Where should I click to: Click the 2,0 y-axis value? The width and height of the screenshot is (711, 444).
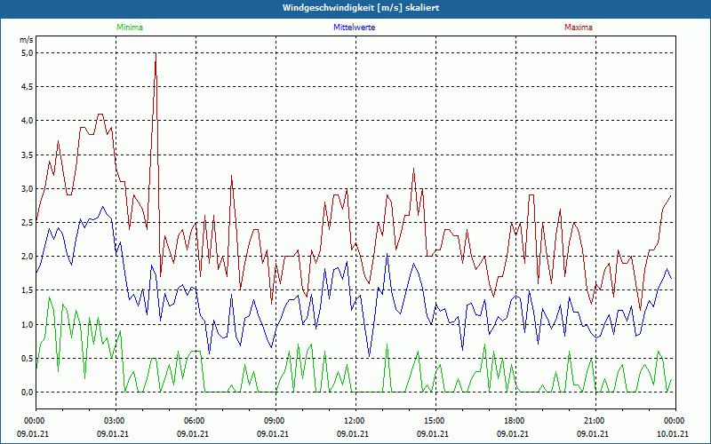[x=27, y=257]
